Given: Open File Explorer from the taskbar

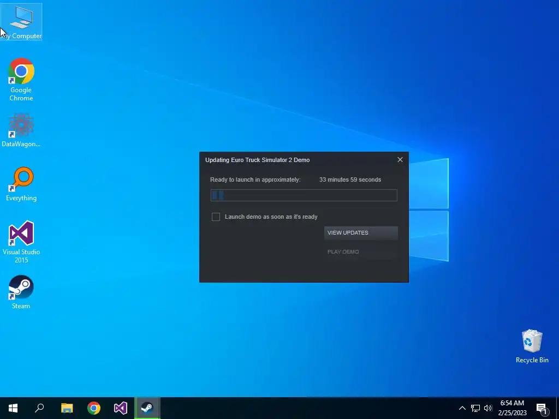Looking at the screenshot, I should point(67,408).
